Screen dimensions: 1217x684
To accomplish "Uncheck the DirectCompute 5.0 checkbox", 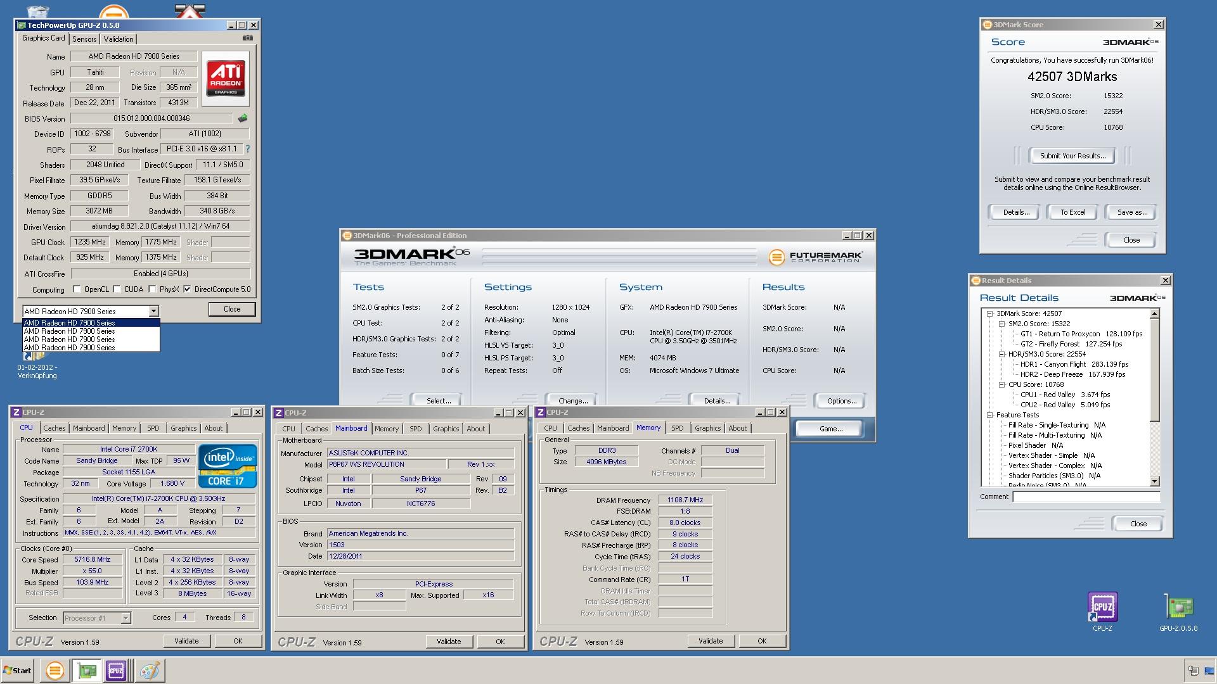I will point(187,289).
